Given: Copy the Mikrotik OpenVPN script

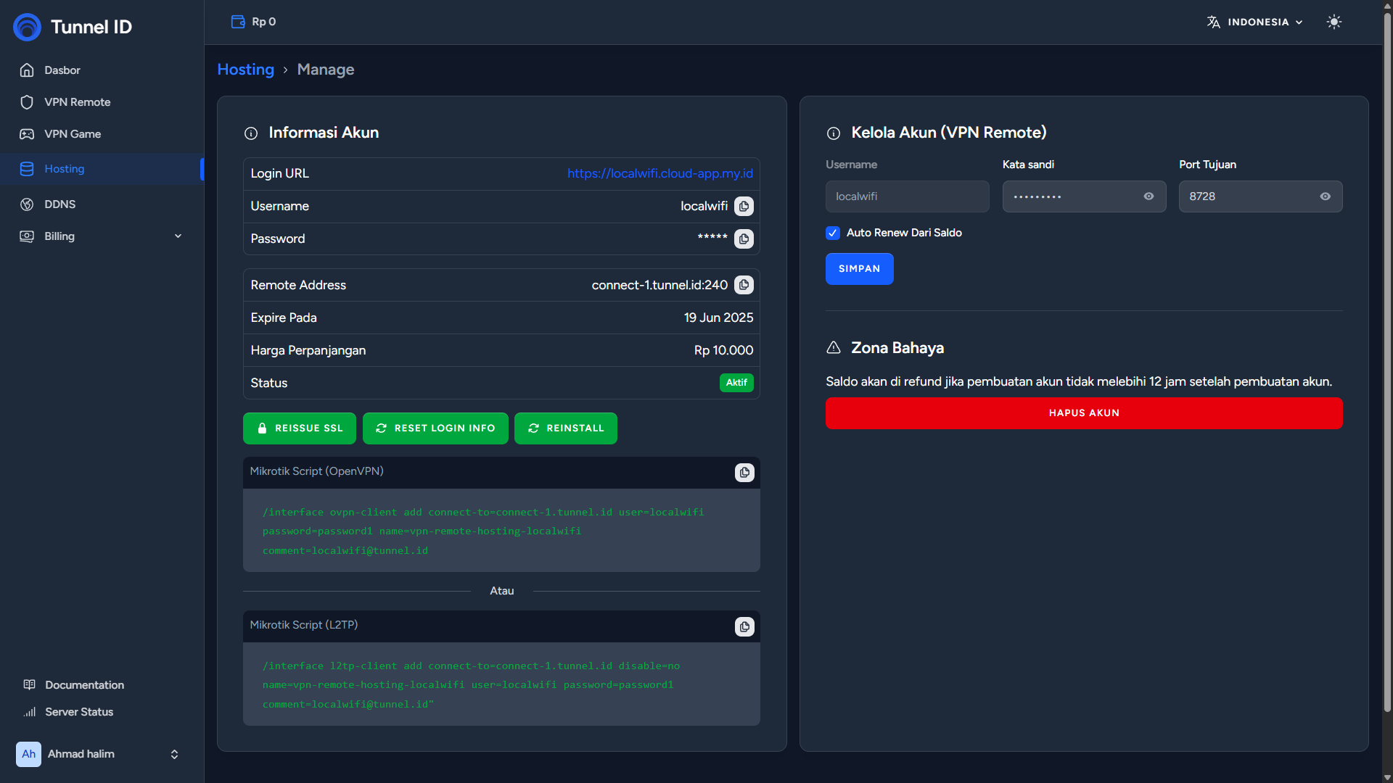Looking at the screenshot, I should tap(744, 473).
